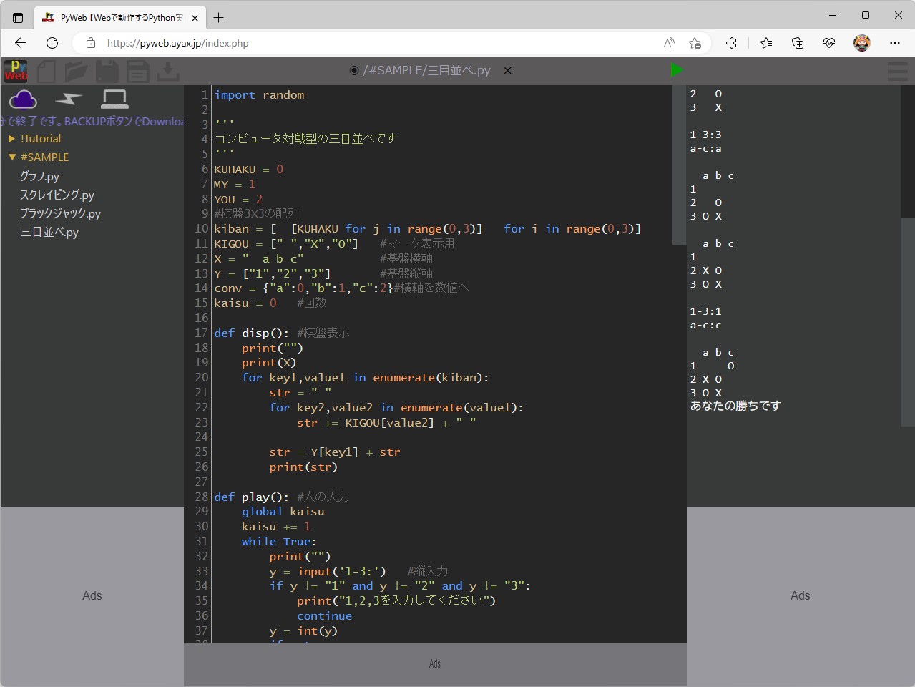915x687 pixels.
Task: Save the script under a new name
Action: point(137,71)
